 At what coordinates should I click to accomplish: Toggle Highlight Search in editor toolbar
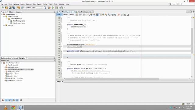(97, 15)
